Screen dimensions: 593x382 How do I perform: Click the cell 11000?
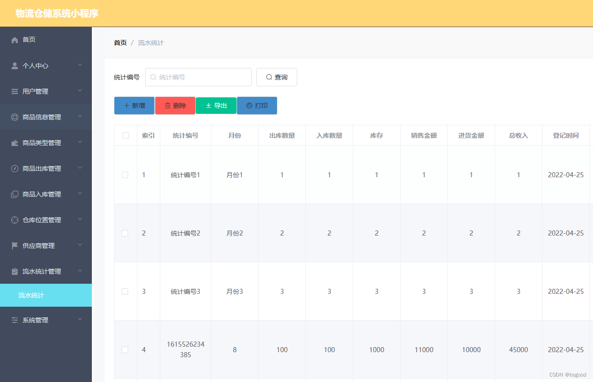424,350
